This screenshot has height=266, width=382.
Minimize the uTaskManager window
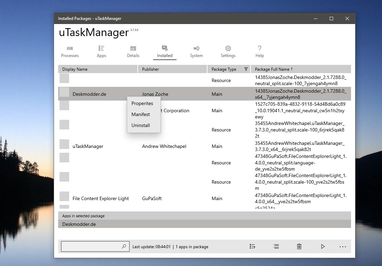[x=316, y=19]
